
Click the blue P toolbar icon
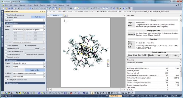124,8
